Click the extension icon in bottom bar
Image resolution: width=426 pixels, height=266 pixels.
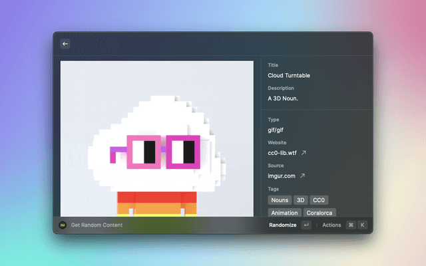point(63,225)
